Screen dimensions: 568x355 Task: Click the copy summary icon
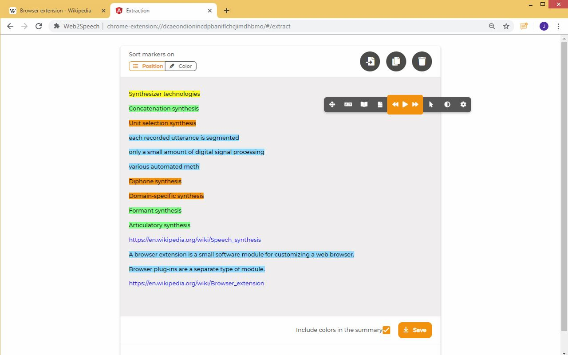[396, 61]
